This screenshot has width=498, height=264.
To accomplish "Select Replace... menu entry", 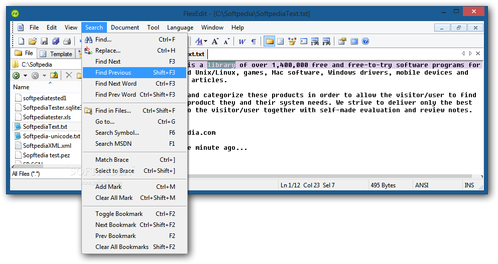I will point(135,51).
